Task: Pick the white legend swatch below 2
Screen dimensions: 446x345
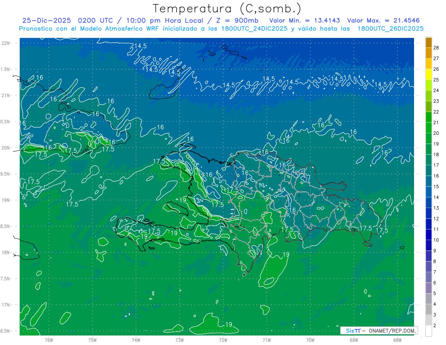Action: (x=429, y=331)
